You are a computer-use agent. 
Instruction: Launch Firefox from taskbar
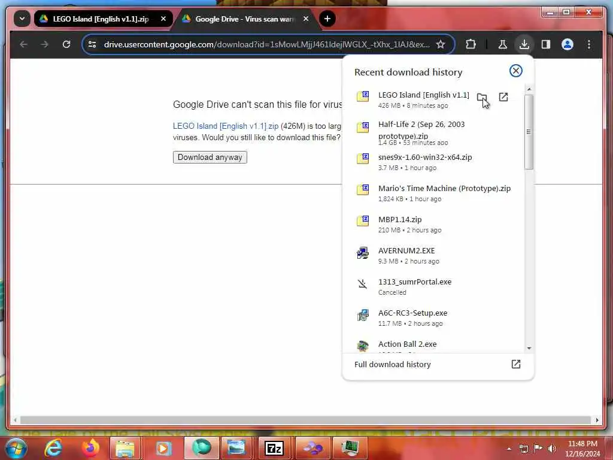coord(90,448)
